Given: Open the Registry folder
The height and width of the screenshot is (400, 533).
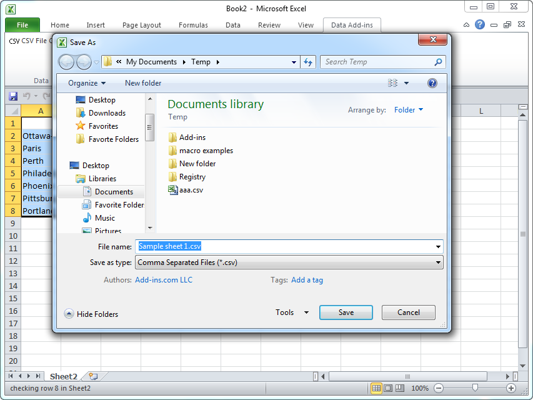Looking at the screenshot, I should [x=187, y=177].
